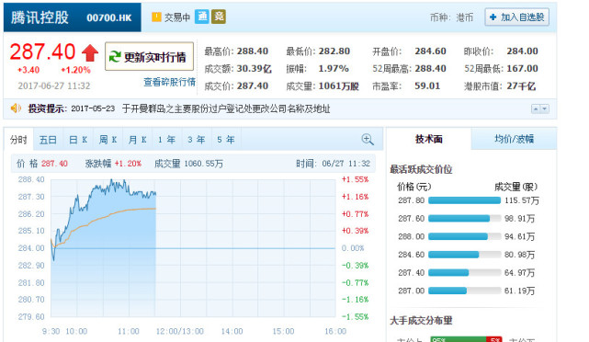Switch to 月K chart tab
This screenshot has height=342, width=589.
138,140
